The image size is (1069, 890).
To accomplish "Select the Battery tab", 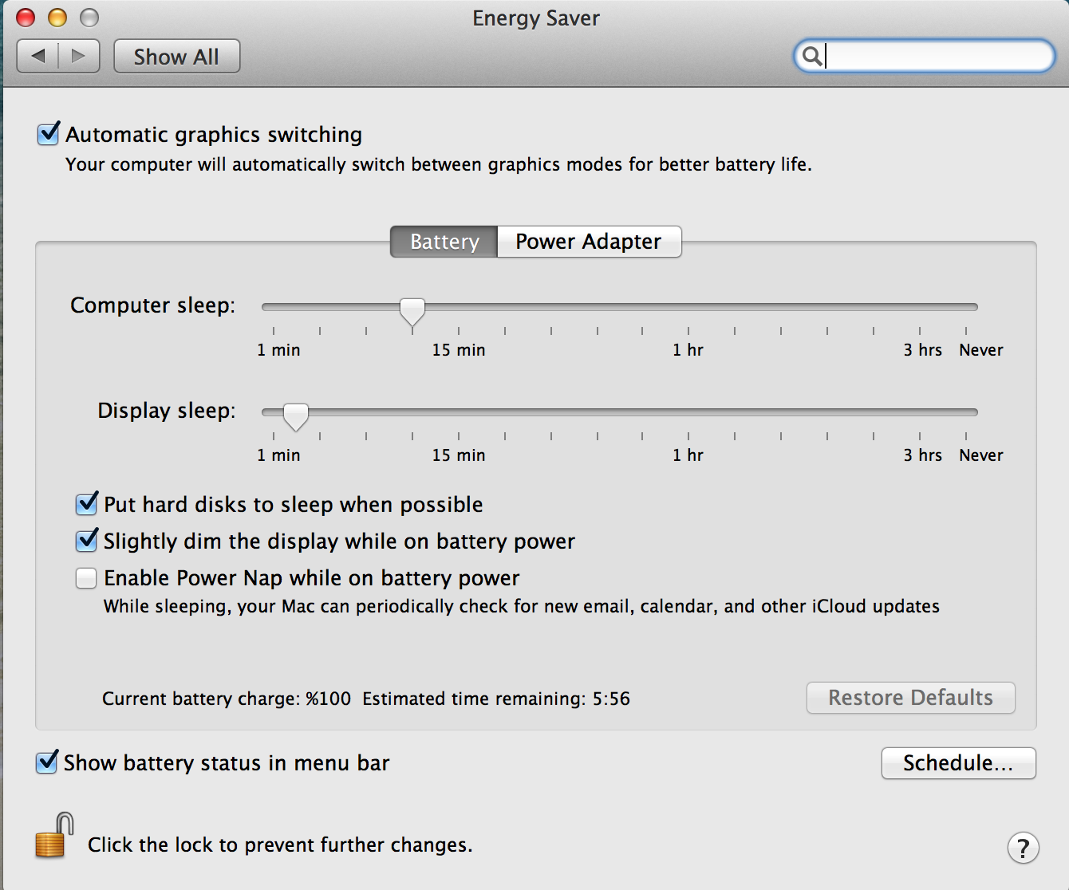I will click(444, 242).
